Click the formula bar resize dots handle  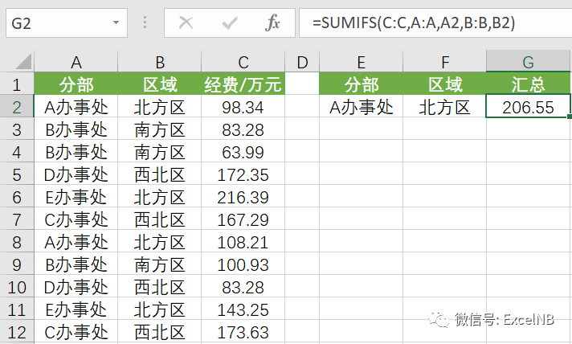(145, 23)
